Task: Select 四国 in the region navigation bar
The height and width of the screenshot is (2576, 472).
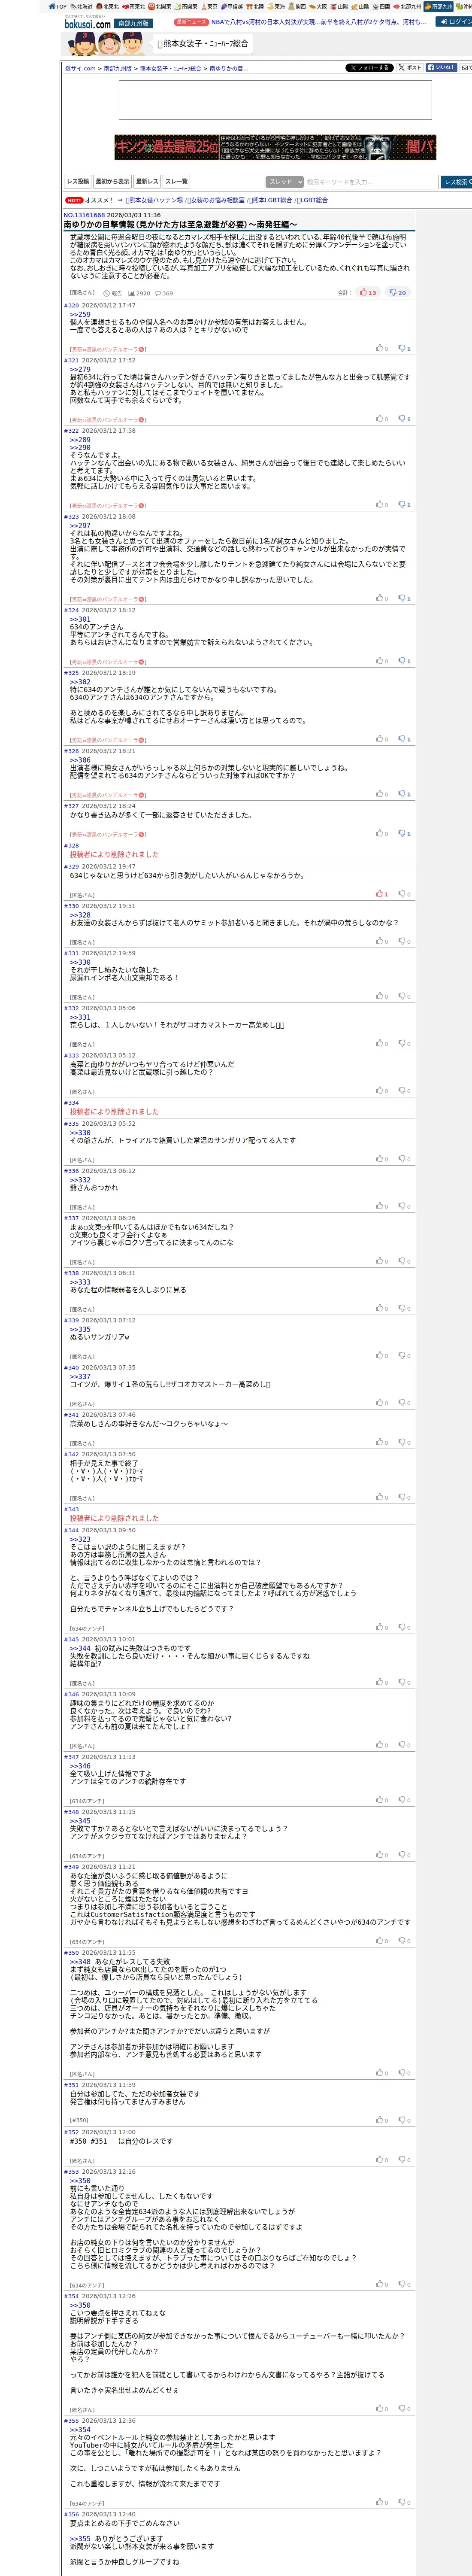Action: 382,6
